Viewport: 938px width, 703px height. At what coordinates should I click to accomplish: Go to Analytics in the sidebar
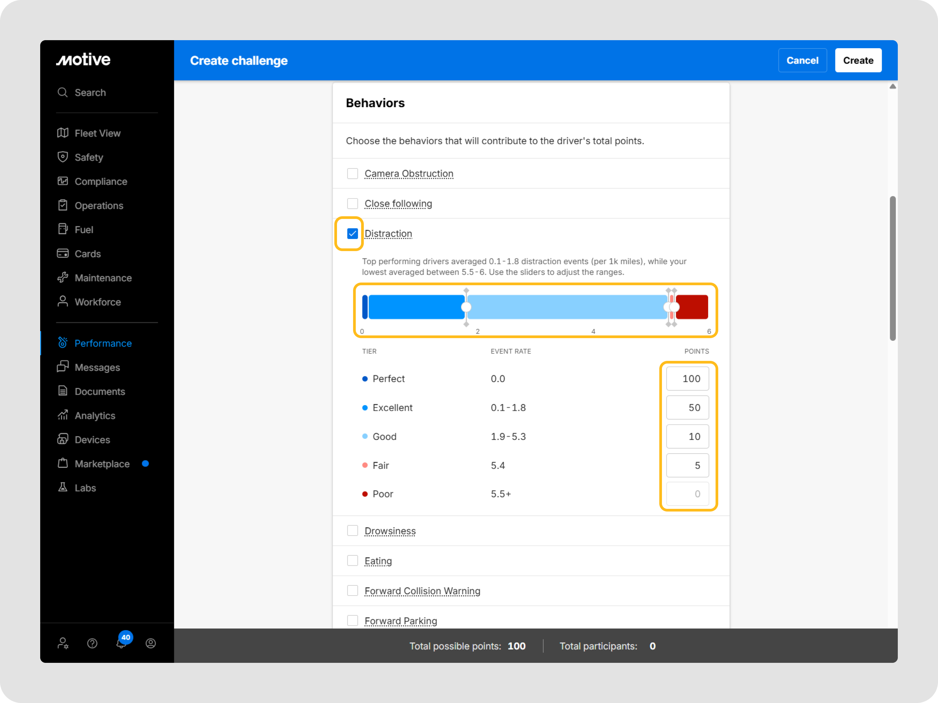(x=95, y=416)
